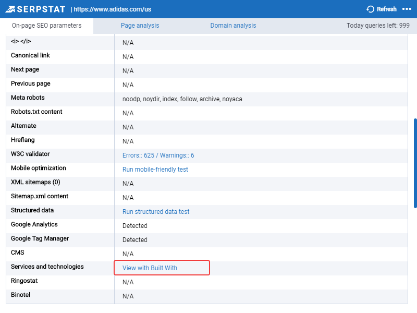Click the Previous page row label
Screen dimensions: 417x313
31,83
